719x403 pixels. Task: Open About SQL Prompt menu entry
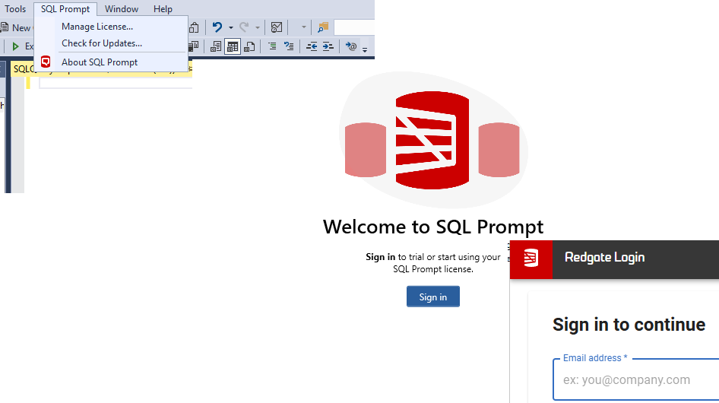pyautogui.click(x=100, y=62)
